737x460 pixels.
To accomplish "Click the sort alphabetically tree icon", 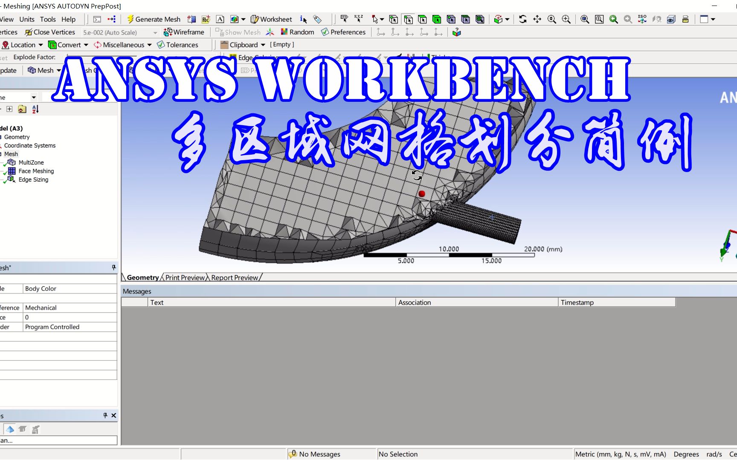I will click(x=35, y=109).
